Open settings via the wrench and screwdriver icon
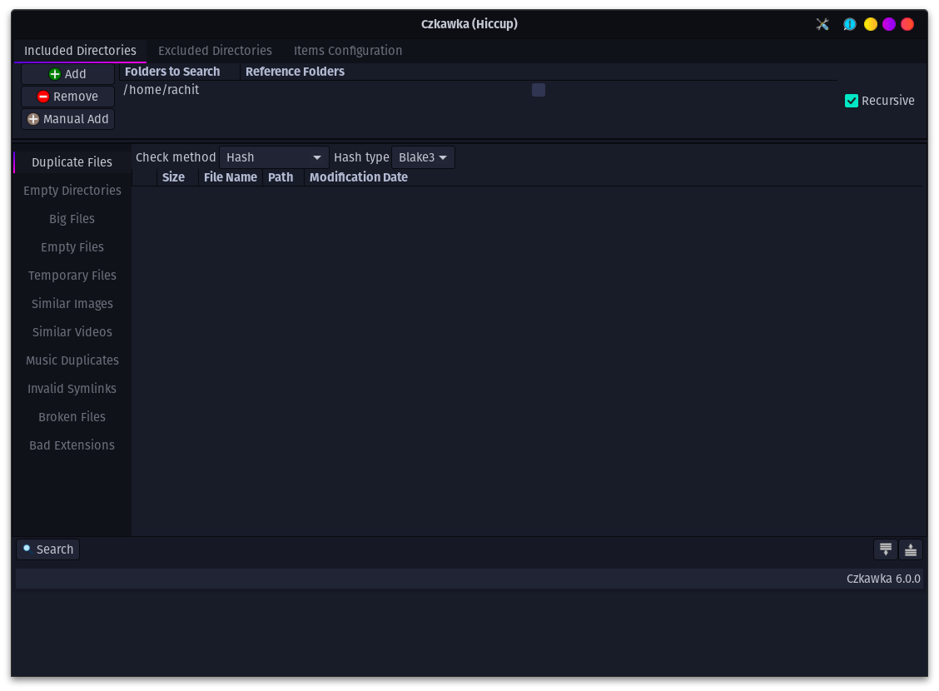Screen dimensions: 939x691 (x=822, y=24)
